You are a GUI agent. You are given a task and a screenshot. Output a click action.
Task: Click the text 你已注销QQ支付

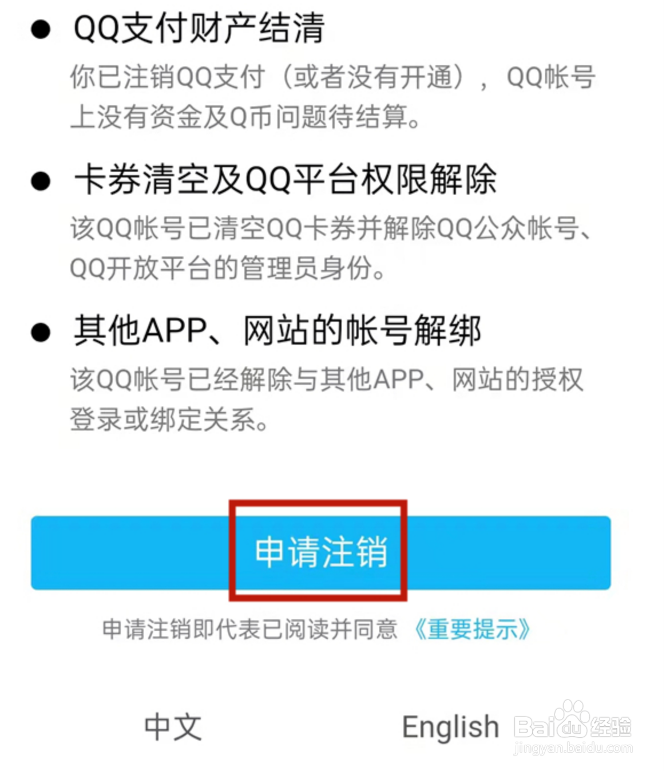[x=168, y=77]
